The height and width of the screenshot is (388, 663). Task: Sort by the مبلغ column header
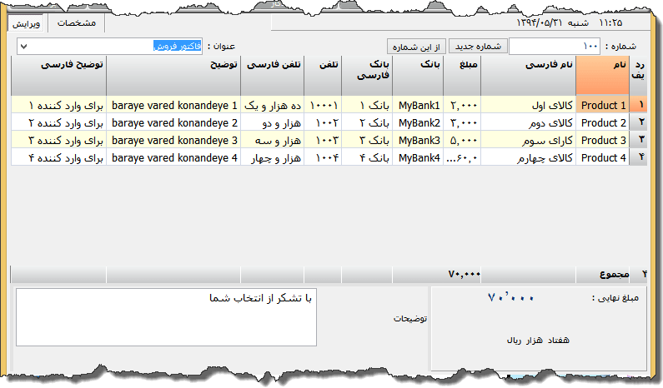463,74
